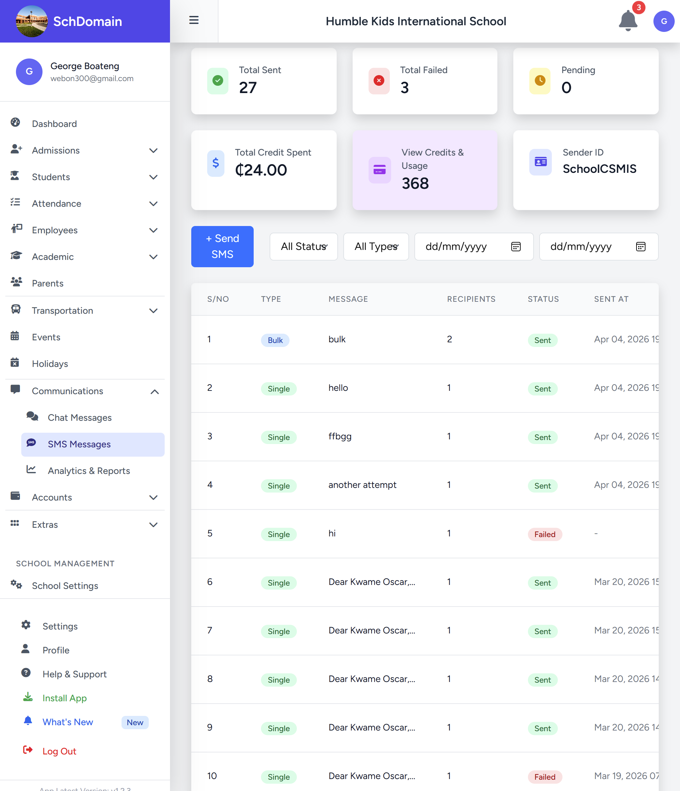Viewport: 680px width, 791px height.
Task: Click the second dd/mm/yyyy date field
Action: tap(599, 247)
